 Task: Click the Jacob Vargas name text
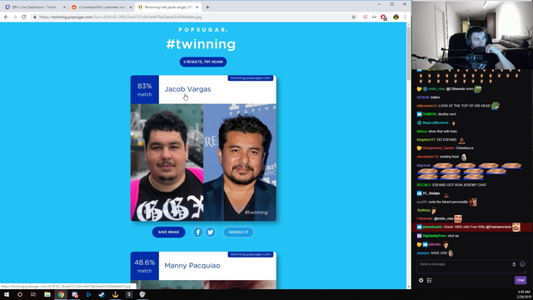tap(187, 89)
